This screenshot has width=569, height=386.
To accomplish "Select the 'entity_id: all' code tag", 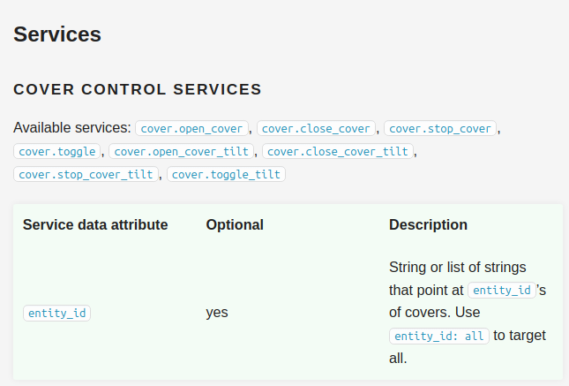I will click(x=438, y=337).
